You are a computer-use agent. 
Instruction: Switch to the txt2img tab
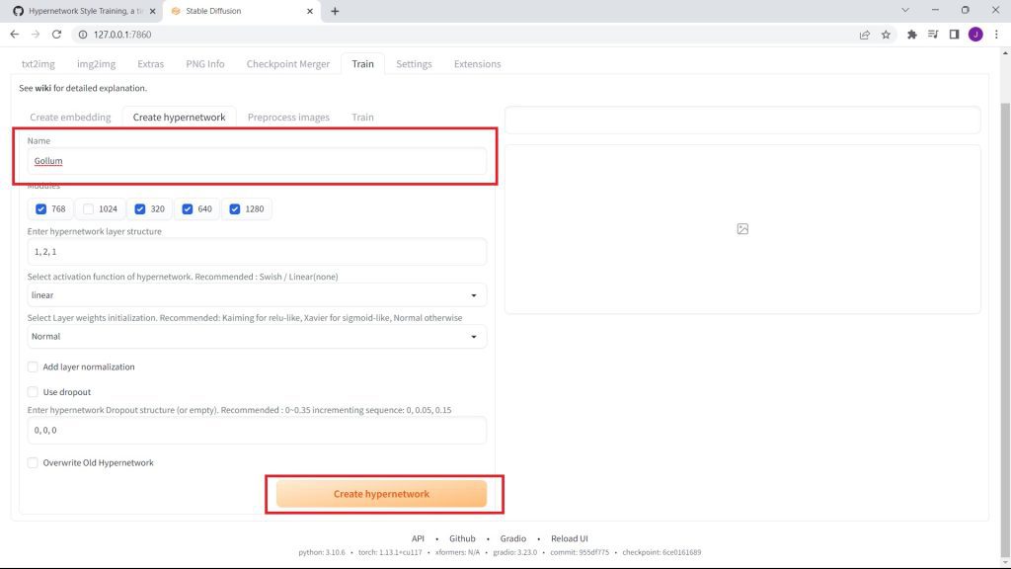pos(39,64)
